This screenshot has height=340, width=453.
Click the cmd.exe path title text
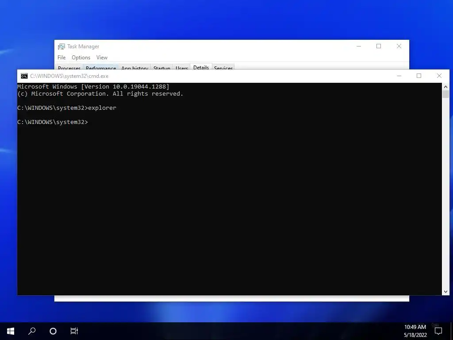point(69,76)
